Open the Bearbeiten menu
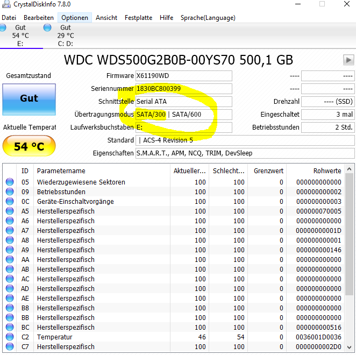 pos(39,18)
